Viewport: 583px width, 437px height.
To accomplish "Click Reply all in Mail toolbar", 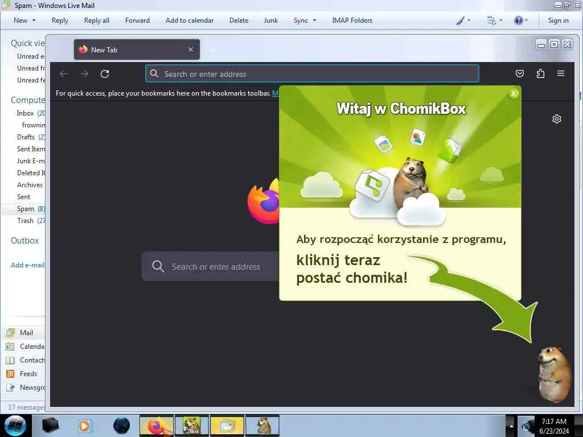I will [x=97, y=20].
